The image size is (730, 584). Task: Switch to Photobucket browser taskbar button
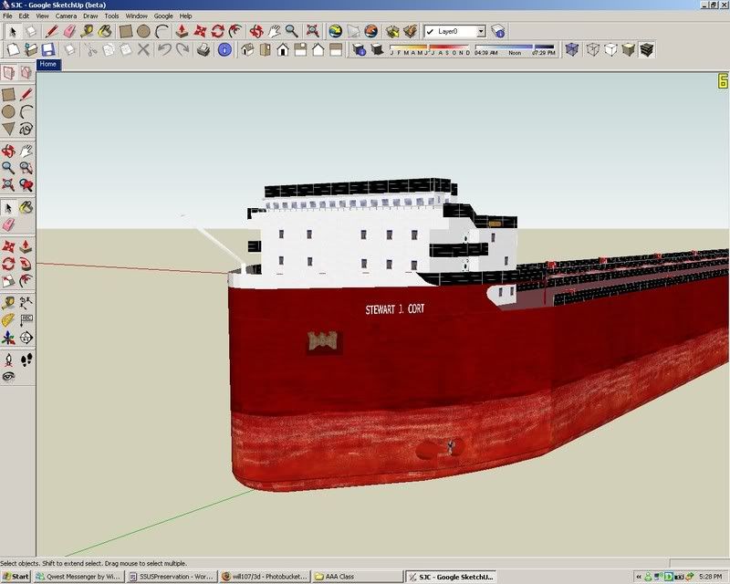tap(264, 576)
